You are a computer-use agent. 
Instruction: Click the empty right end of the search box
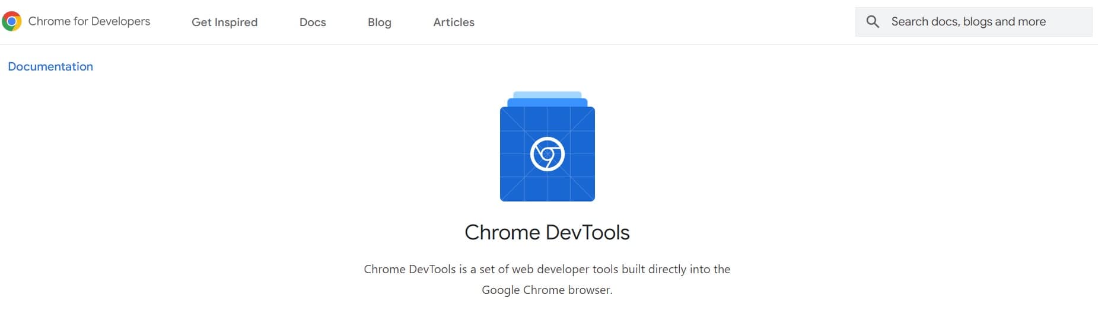click(1071, 22)
